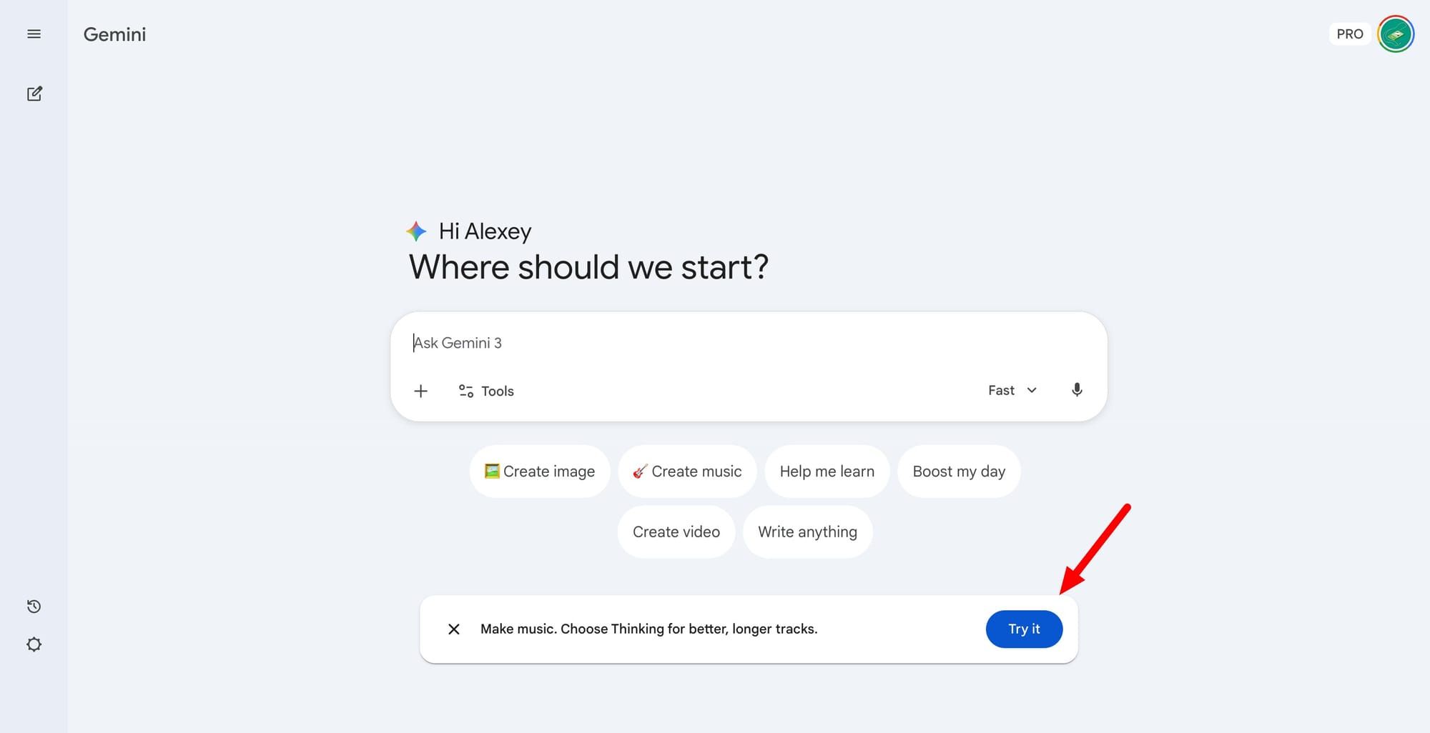The height and width of the screenshot is (733, 1430).
Task: Open the hamburger main menu
Action: point(34,34)
